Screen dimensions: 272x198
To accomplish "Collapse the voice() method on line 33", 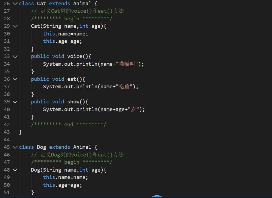I will 15,56.
